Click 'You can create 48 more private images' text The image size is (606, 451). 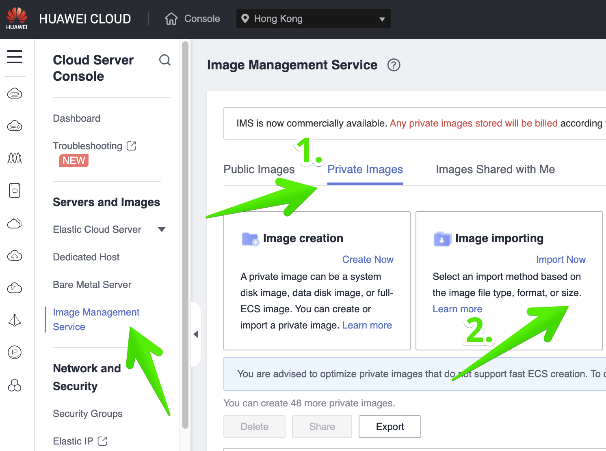tap(309, 403)
